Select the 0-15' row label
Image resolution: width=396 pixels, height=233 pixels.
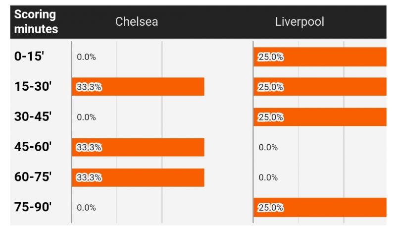pos(30,56)
